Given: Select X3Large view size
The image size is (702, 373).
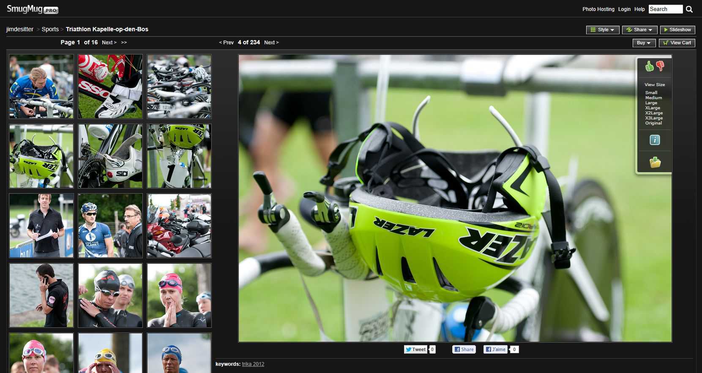Looking at the screenshot, I should click(654, 118).
